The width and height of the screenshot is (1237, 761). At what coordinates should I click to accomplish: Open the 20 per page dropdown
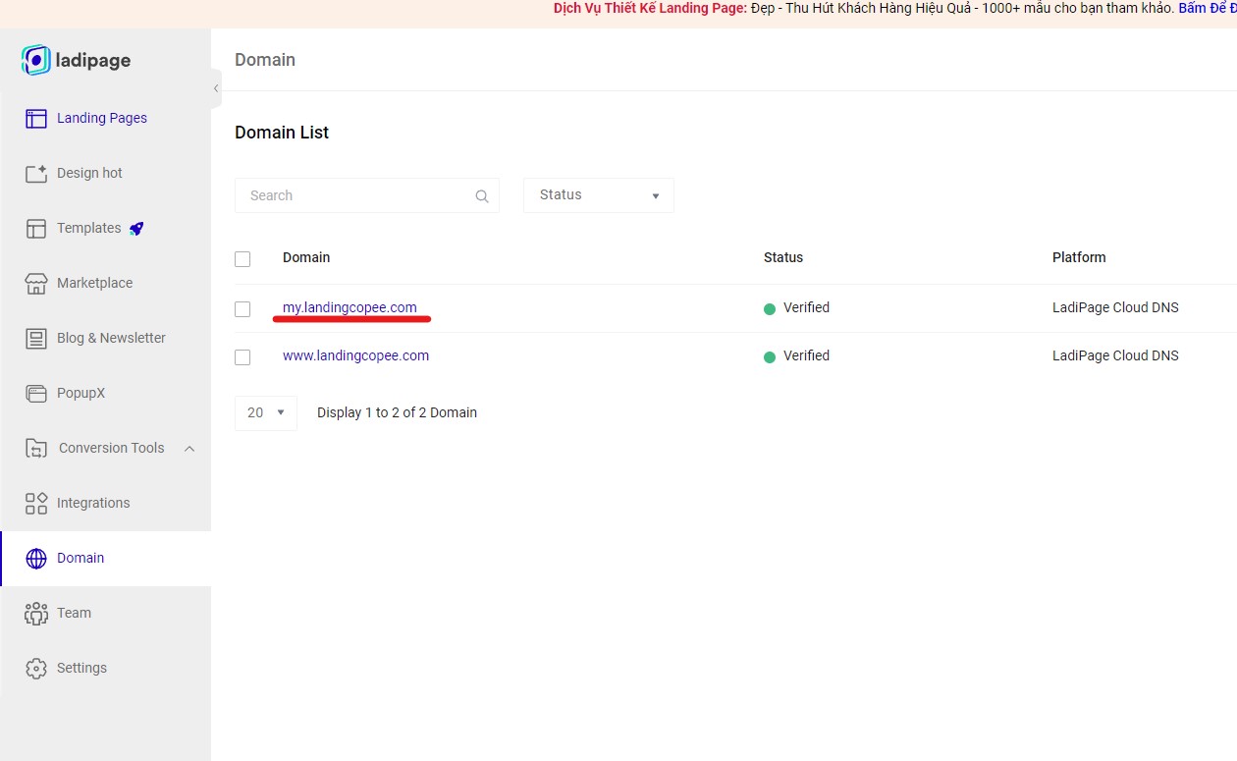[266, 412]
